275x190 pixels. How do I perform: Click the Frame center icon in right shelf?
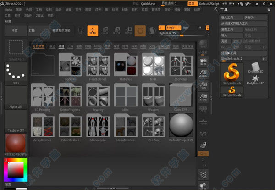pyautogui.click(x=203, y=174)
